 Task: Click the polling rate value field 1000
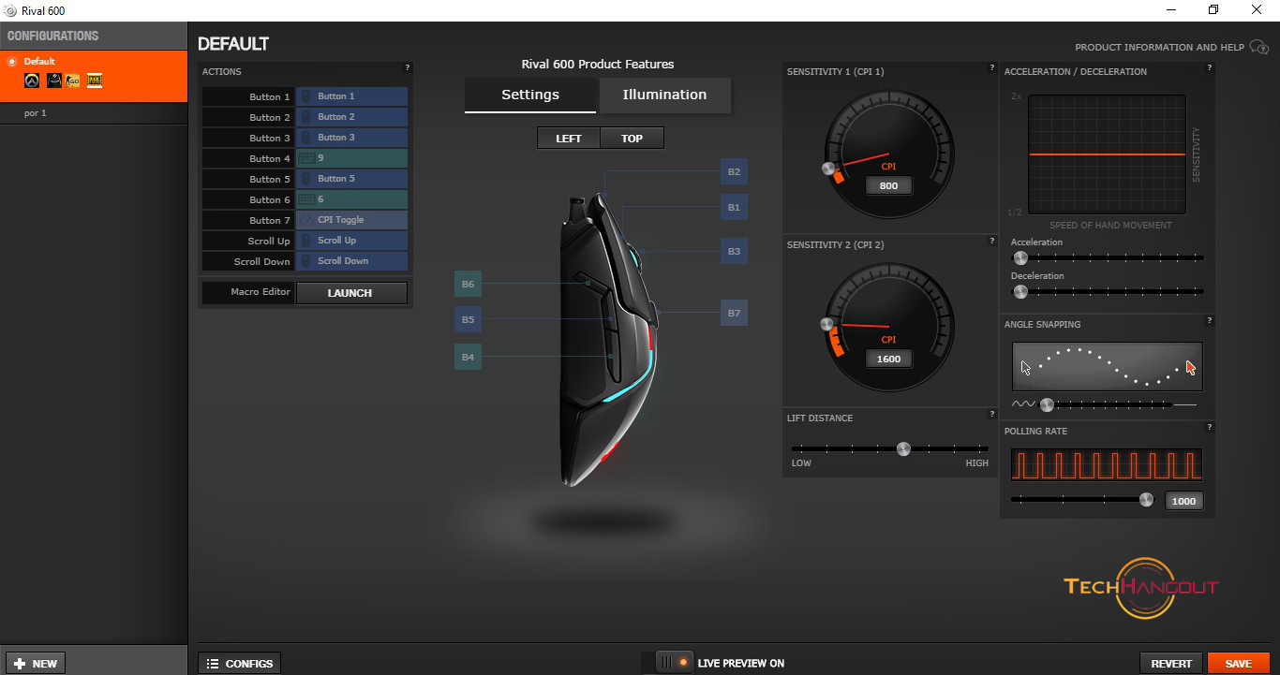(x=1183, y=501)
